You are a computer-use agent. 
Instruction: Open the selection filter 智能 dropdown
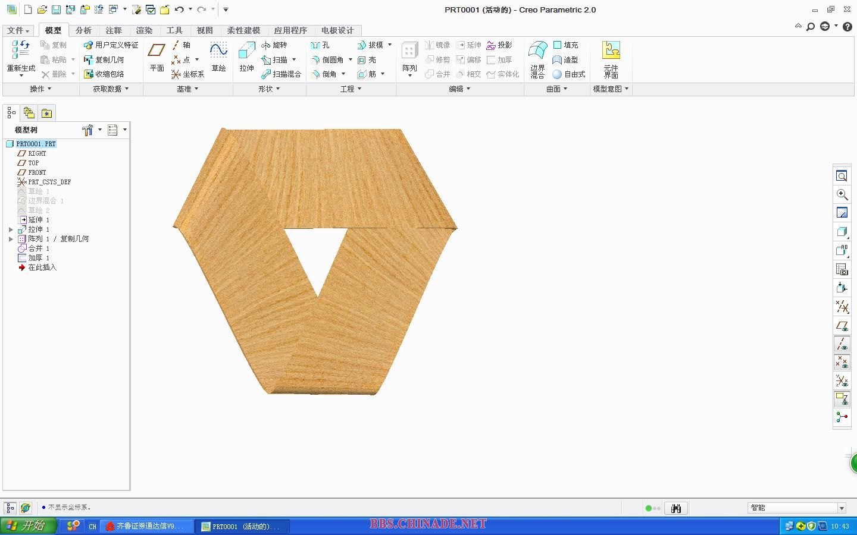(842, 508)
